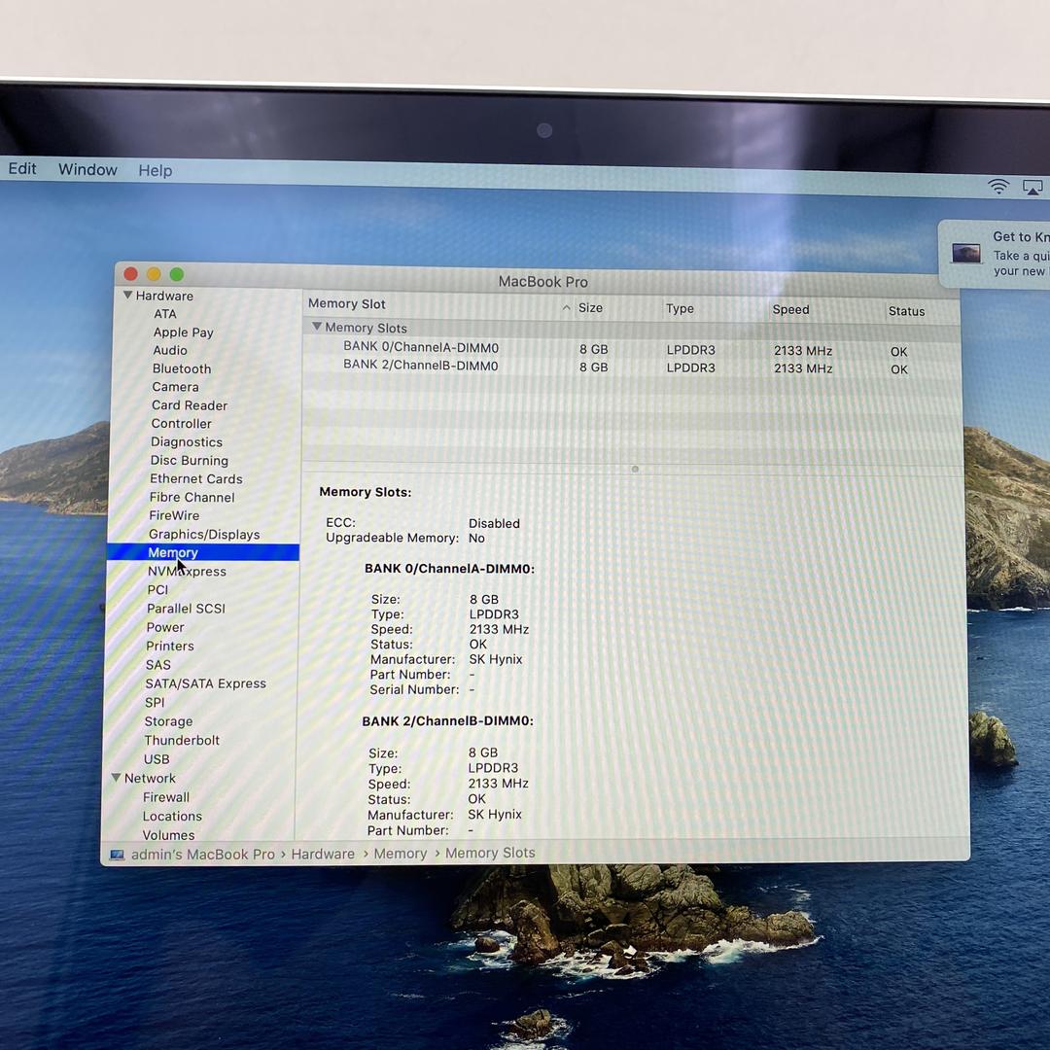The width and height of the screenshot is (1050, 1050).
Task: Click the pane splitter handle dot
Action: tap(635, 469)
